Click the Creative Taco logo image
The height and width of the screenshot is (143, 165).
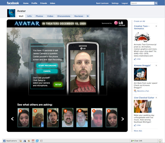(142, 37)
